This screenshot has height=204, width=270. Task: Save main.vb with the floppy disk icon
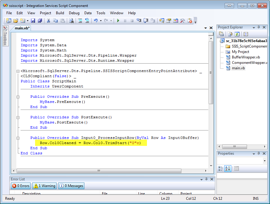[33, 21]
